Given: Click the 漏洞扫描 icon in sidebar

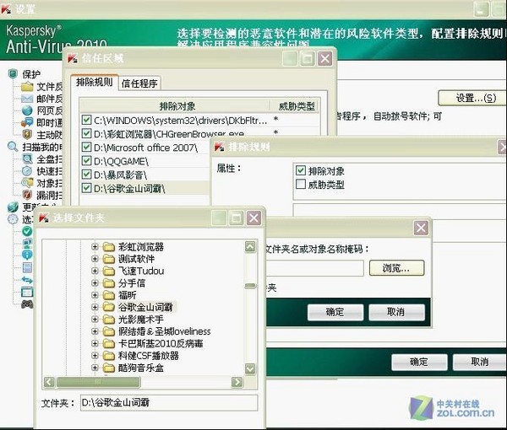Looking at the screenshot, I should coord(27,194).
